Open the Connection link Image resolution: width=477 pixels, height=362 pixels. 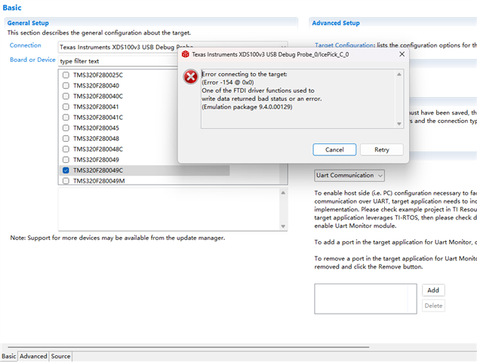(x=25, y=45)
